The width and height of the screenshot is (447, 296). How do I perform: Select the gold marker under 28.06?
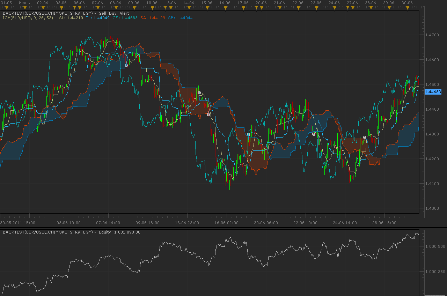(x=371, y=7)
